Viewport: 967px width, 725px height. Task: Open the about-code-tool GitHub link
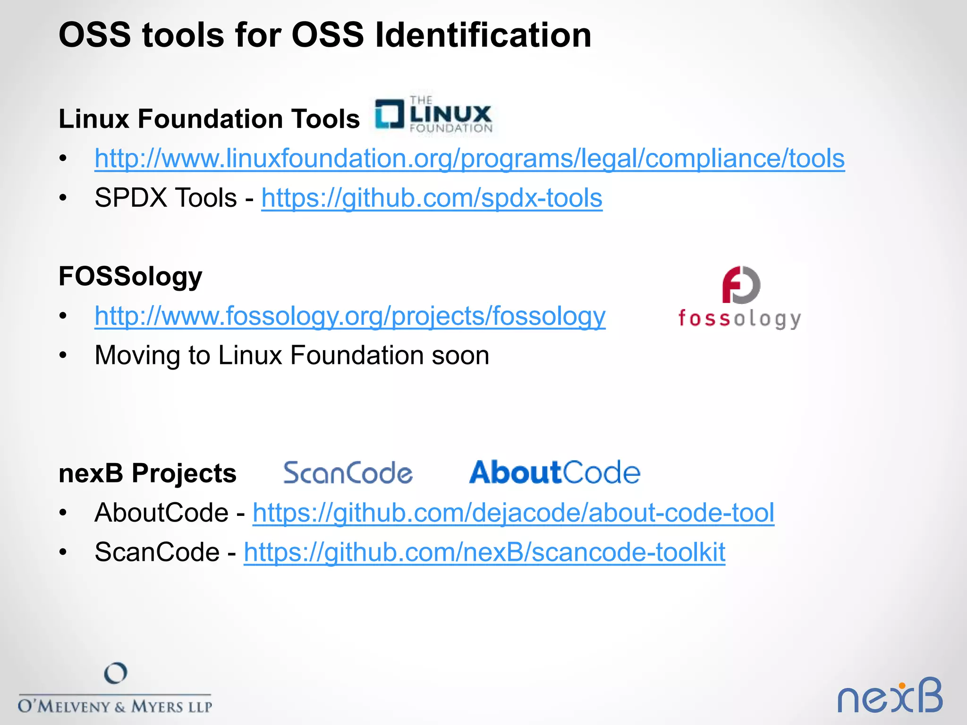click(x=513, y=513)
